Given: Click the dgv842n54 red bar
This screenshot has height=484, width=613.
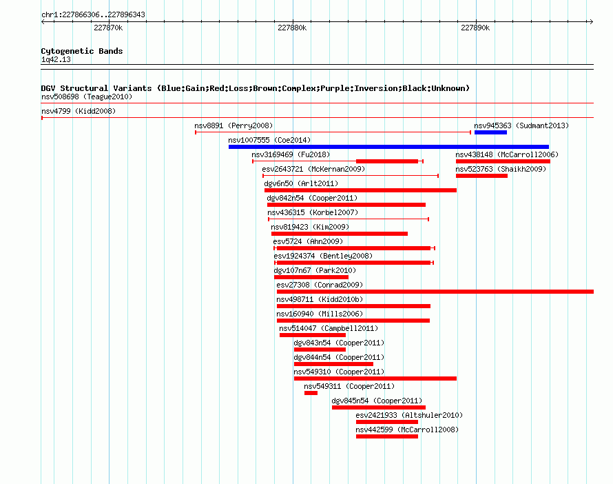Looking at the screenshot, I should coord(346,205).
